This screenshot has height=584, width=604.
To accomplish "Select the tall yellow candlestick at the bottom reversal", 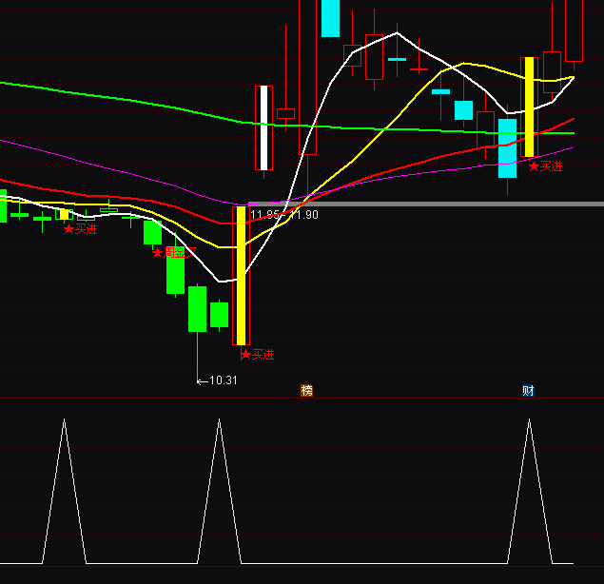I will coord(242,276).
